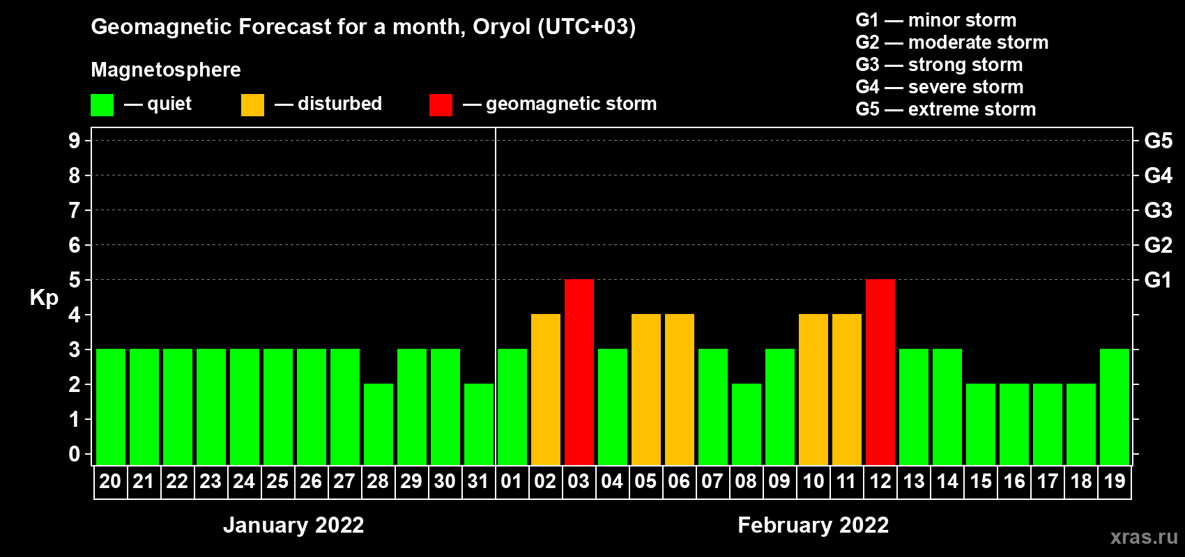This screenshot has height=557, width=1185.
Task: Click the G3 right axis label
Action: 1158,210
